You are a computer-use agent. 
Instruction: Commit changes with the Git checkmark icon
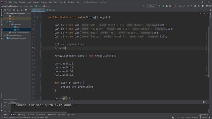tap(187, 6)
